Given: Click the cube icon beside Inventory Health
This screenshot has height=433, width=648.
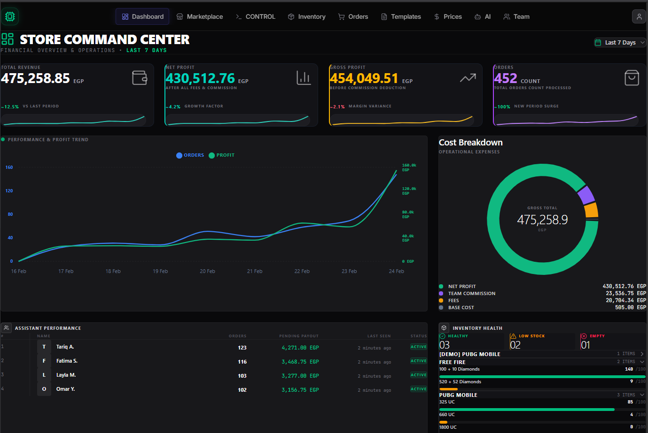Looking at the screenshot, I should pos(444,327).
